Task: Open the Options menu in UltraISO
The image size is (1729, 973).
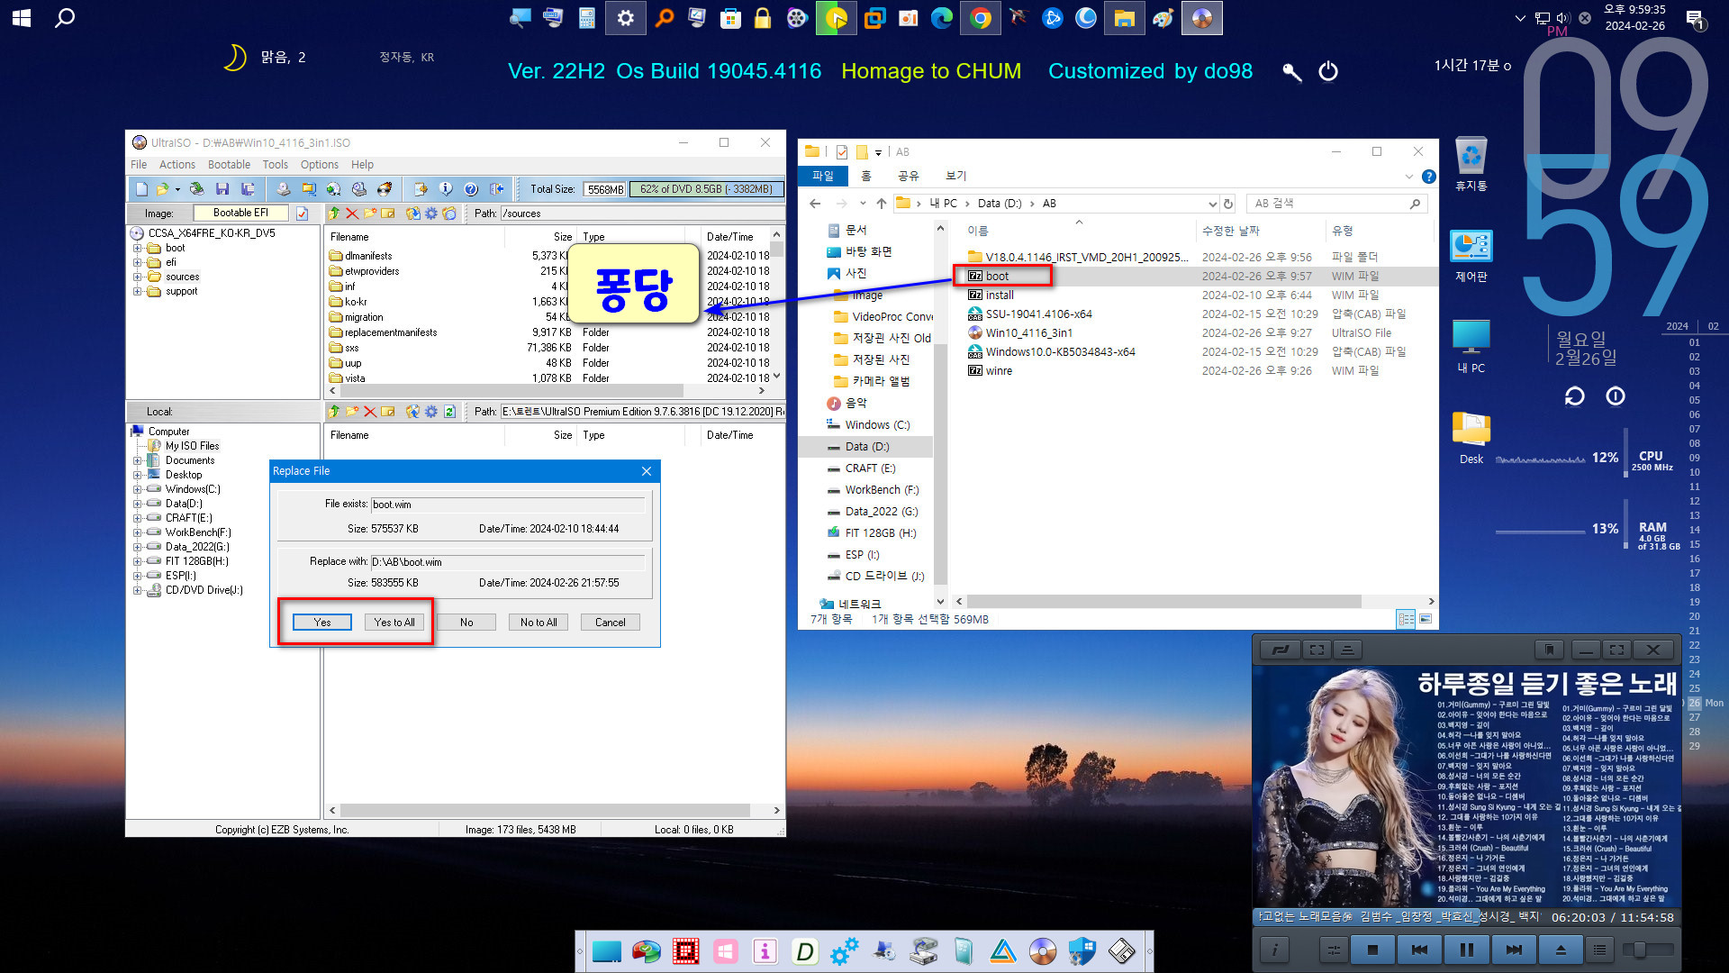Action: tap(320, 165)
